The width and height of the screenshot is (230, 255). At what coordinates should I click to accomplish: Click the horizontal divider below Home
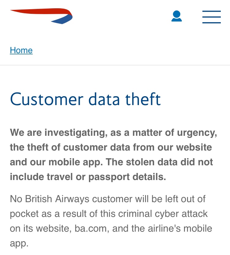[115, 65]
